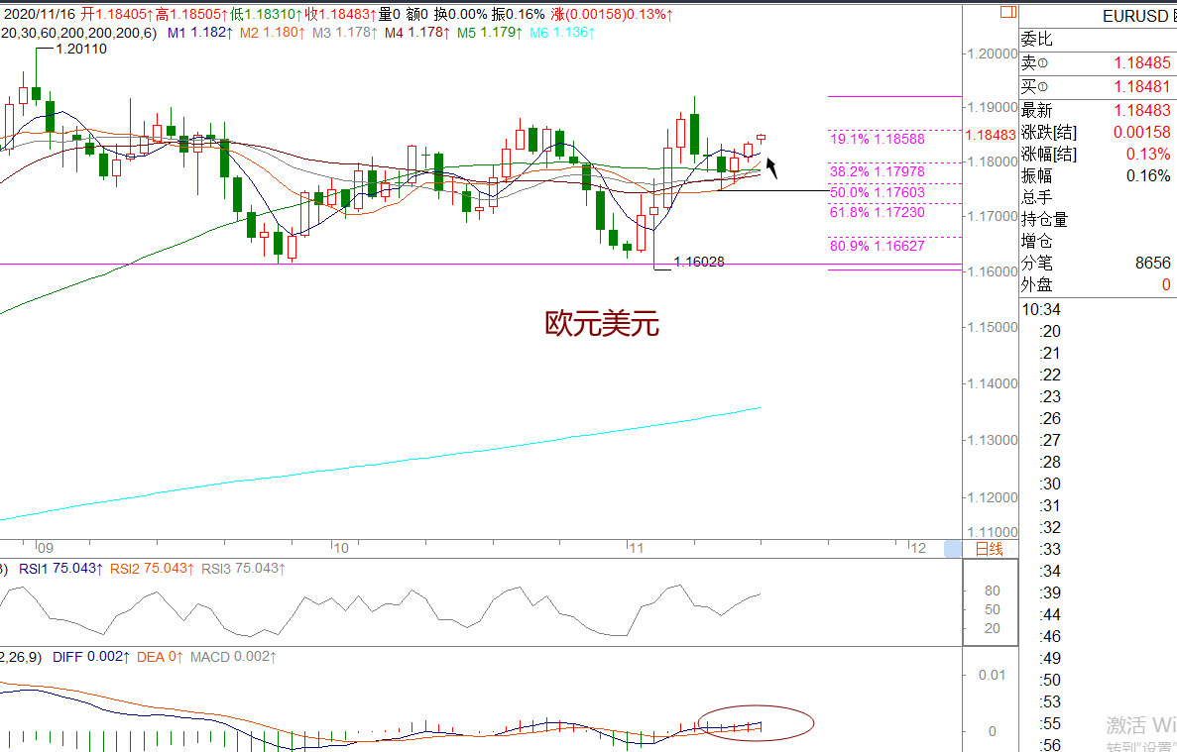Click the 收1.18483 close price in header

click(341, 14)
